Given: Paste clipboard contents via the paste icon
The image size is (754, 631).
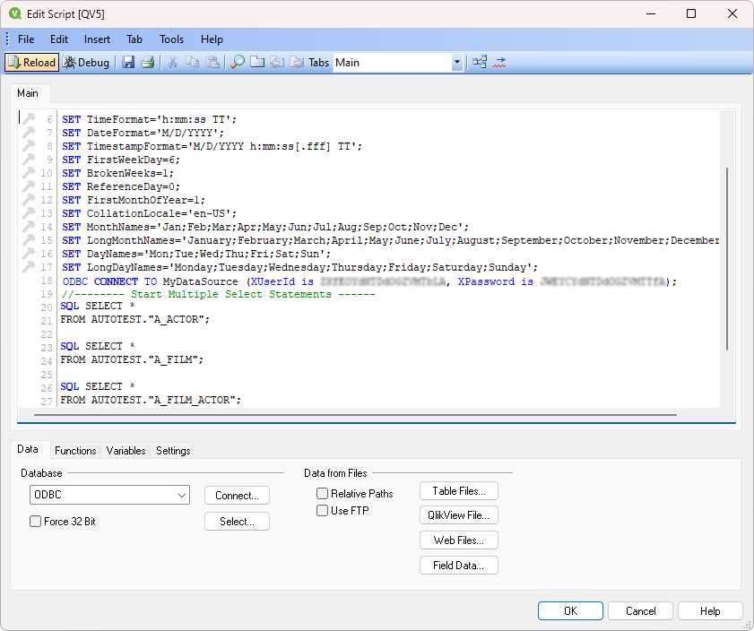Looking at the screenshot, I should (212, 62).
